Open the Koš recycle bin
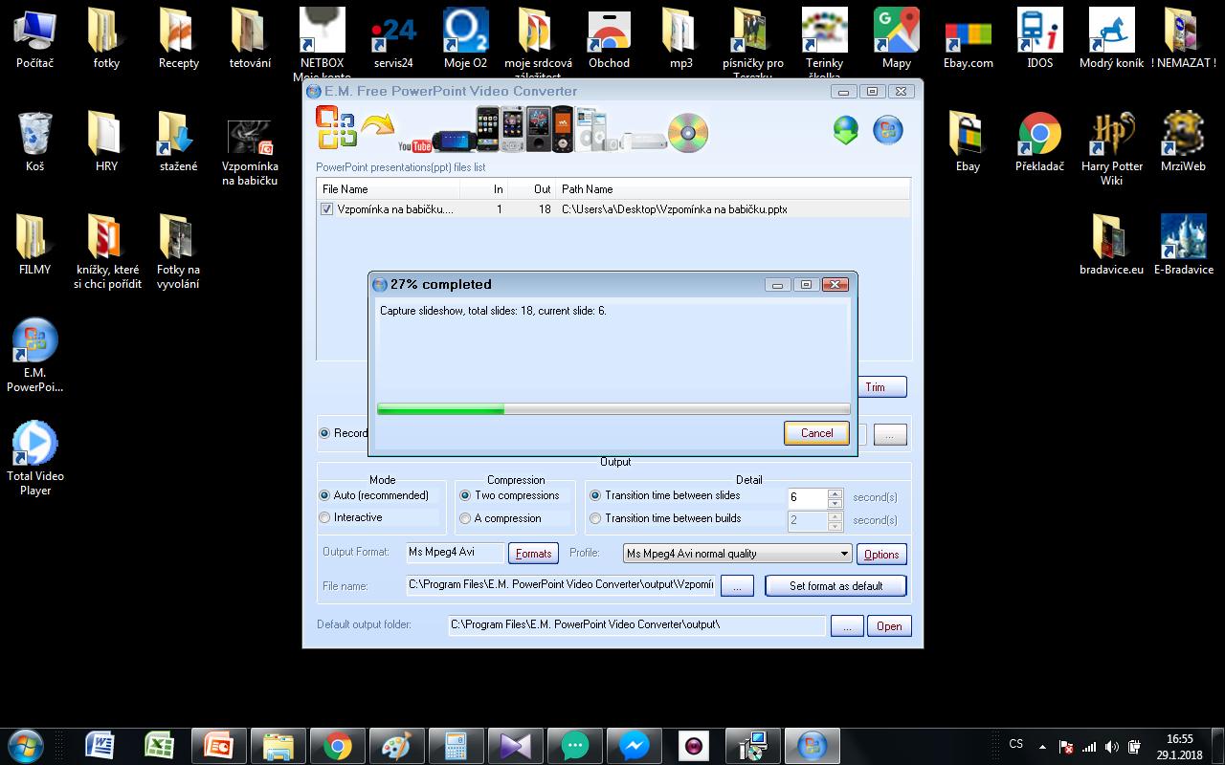The height and width of the screenshot is (765, 1225). (x=35, y=135)
